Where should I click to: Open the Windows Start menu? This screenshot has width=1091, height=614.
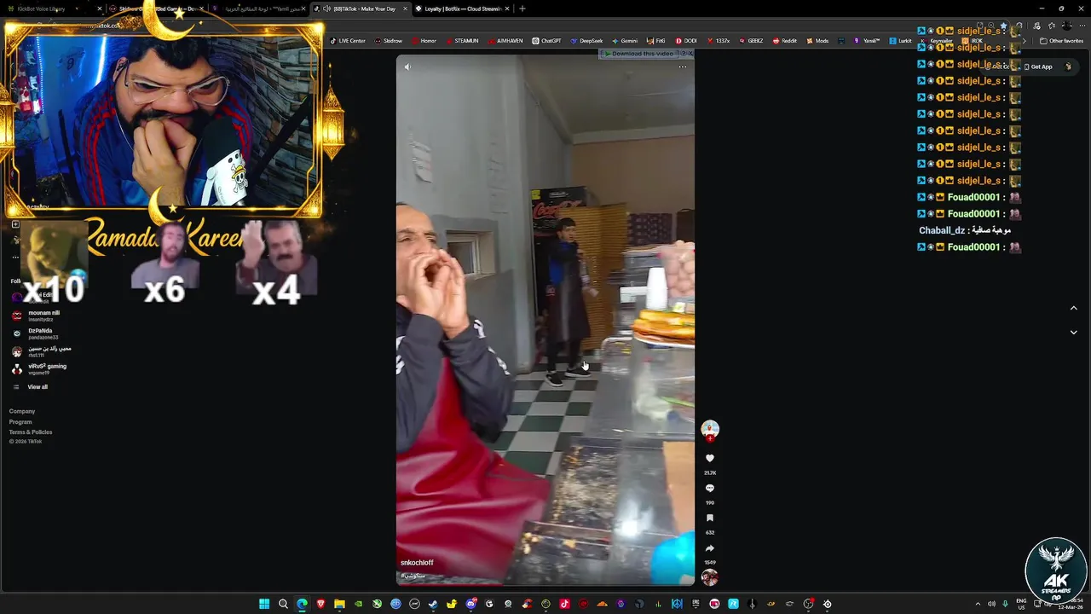point(264,604)
